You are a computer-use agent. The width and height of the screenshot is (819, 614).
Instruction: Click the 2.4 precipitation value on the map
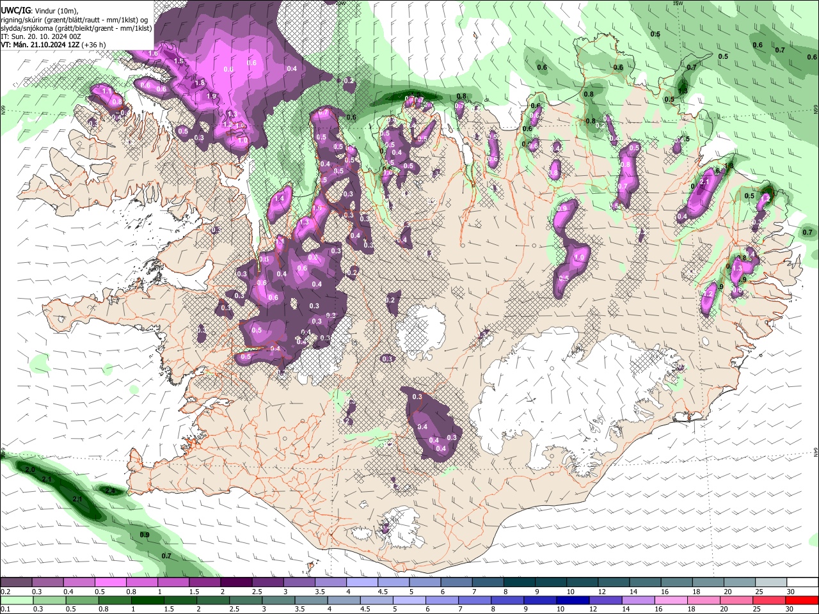pyautogui.click(x=110, y=491)
